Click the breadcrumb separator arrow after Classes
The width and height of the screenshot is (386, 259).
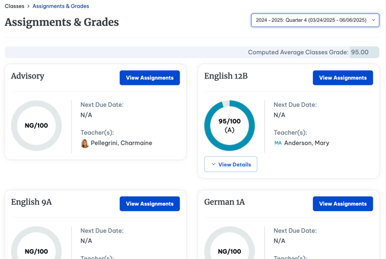28,6
